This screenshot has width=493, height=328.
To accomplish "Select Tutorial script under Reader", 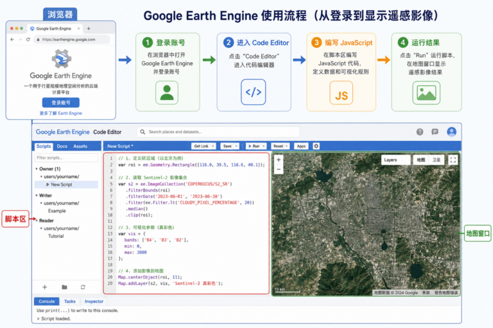I will click(x=56, y=236).
